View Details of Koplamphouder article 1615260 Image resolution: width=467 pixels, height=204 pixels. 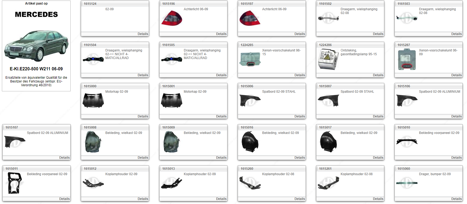[x=300, y=199]
